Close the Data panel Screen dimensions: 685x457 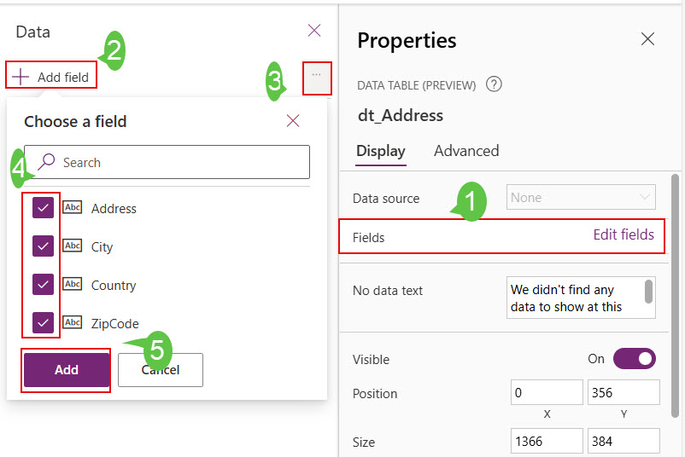click(314, 31)
